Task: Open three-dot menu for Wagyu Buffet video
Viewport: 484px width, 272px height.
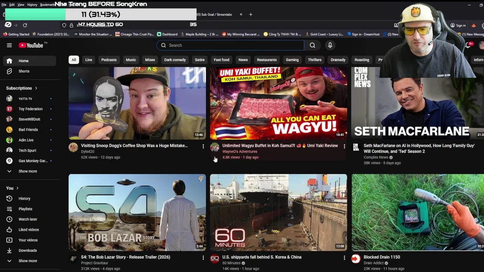Action: 344,146
